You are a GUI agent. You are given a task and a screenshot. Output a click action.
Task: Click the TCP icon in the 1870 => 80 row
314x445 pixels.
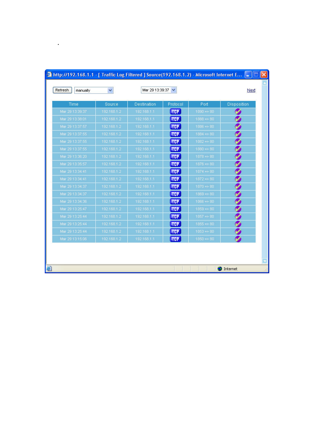175,187
